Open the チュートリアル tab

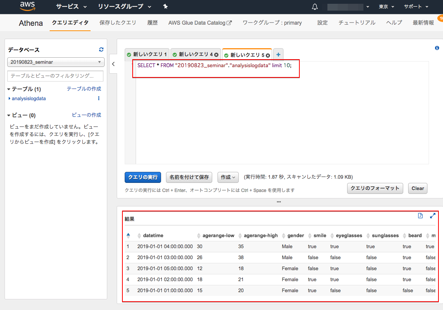coord(357,23)
